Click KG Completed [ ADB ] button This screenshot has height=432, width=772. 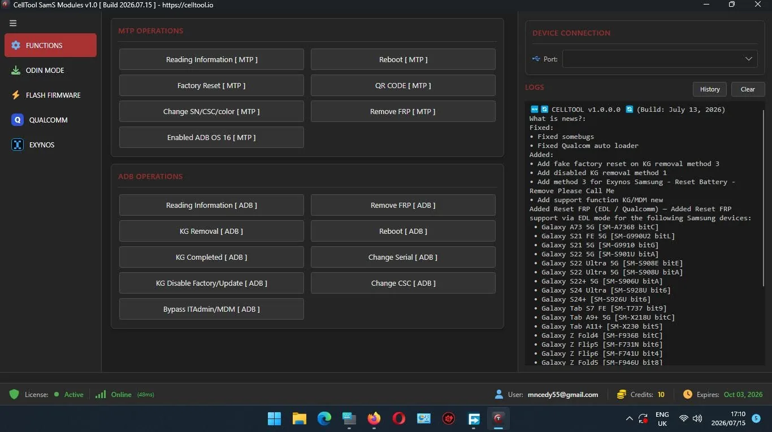[x=211, y=257]
